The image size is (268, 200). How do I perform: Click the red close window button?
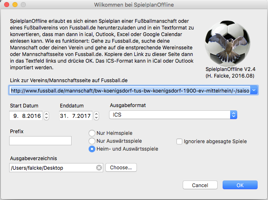click(x=6, y=5)
